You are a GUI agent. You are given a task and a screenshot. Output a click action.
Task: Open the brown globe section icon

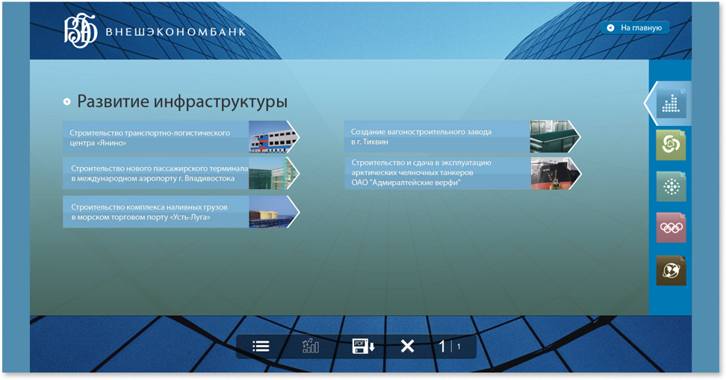pos(671,270)
